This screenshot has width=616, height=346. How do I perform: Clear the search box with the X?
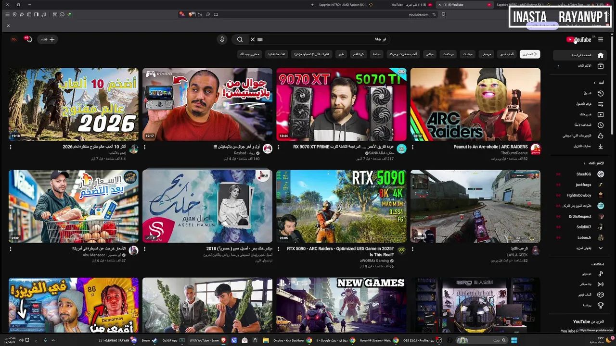(252, 39)
